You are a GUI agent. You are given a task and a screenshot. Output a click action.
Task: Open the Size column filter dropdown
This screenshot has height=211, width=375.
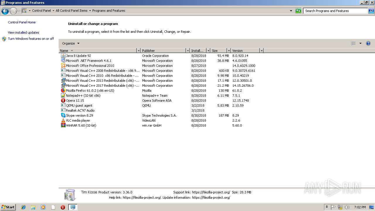click(x=229, y=51)
